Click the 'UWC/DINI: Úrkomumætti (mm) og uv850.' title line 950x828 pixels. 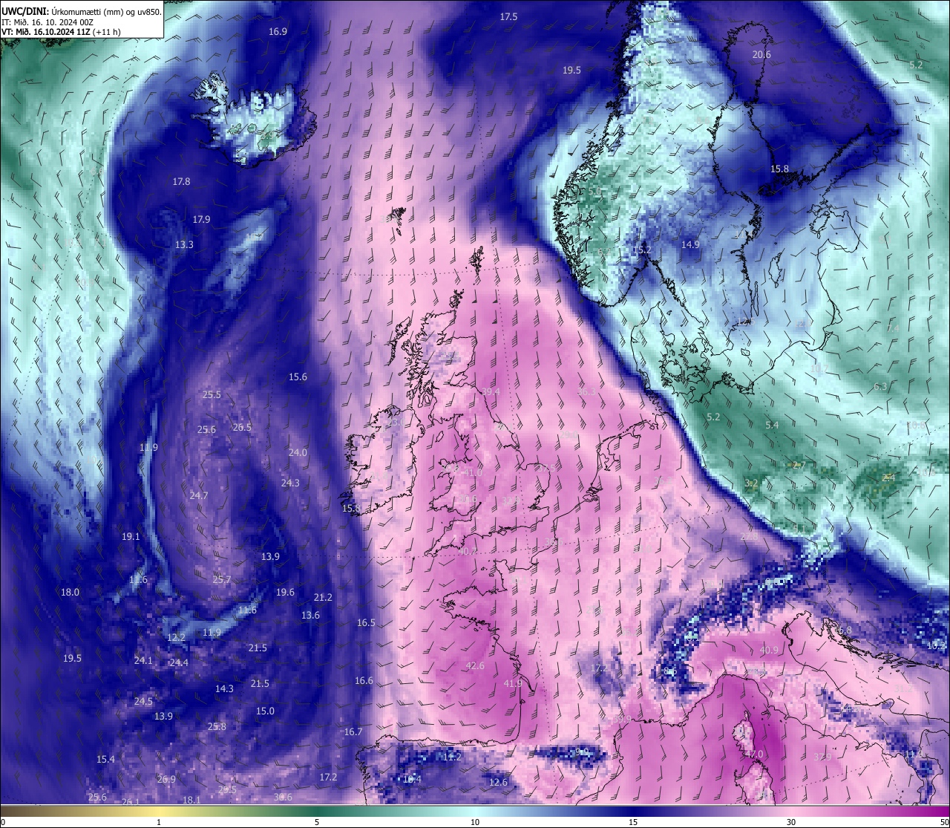click(82, 11)
